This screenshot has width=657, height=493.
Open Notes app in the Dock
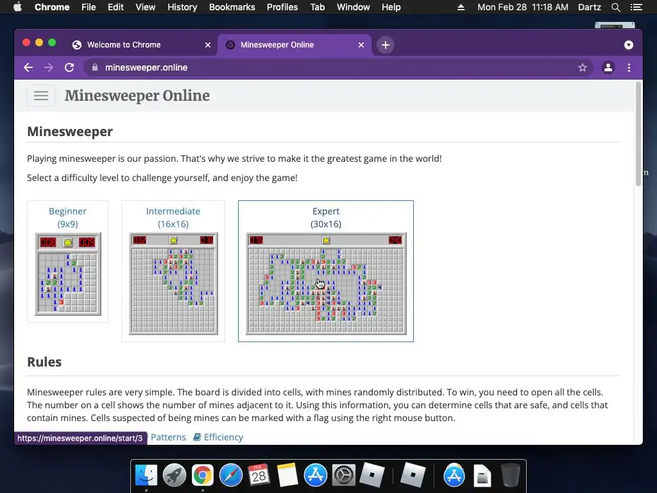click(x=287, y=476)
